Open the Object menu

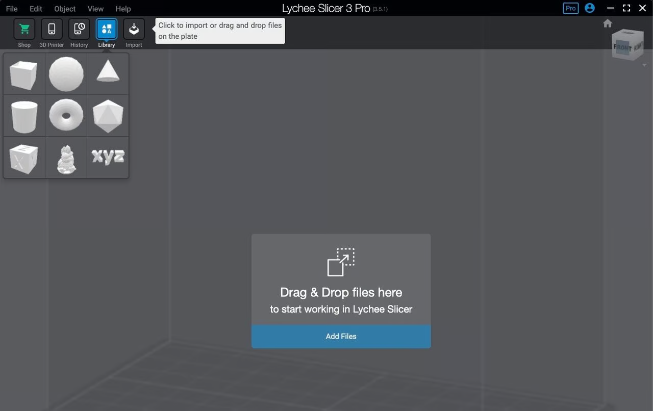click(65, 9)
